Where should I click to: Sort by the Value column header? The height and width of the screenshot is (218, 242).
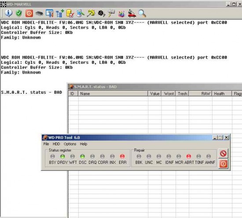click(154, 93)
